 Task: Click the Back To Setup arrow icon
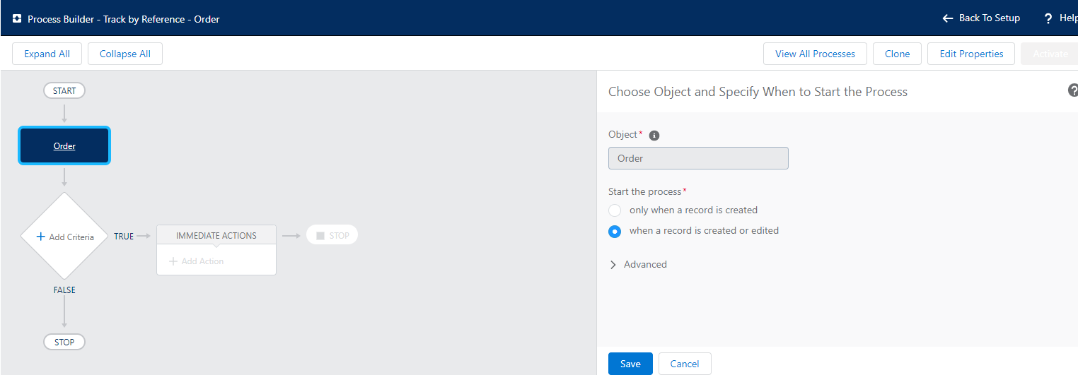tap(948, 18)
